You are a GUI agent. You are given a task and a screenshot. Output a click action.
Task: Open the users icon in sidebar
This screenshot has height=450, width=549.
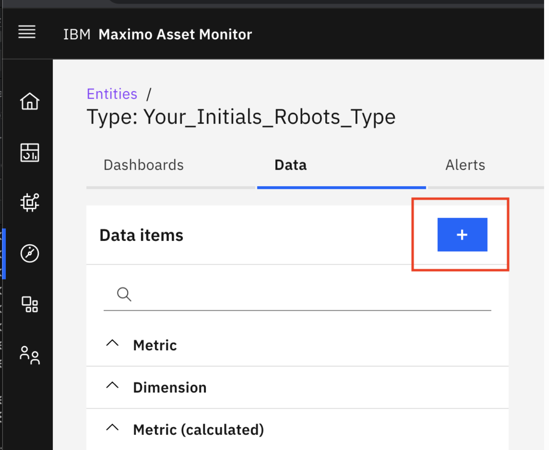coord(30,355)
